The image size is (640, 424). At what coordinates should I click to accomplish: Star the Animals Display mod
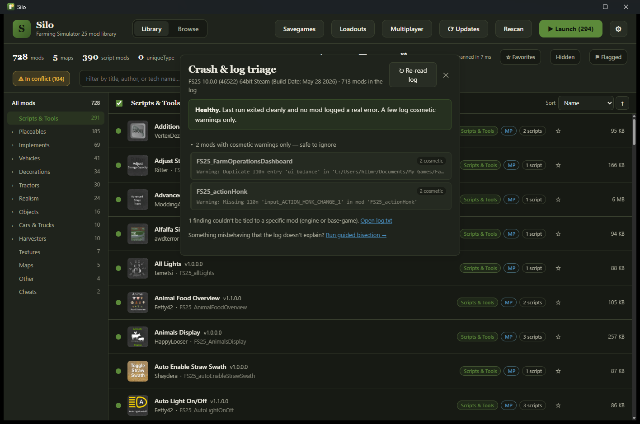point(558,337)
